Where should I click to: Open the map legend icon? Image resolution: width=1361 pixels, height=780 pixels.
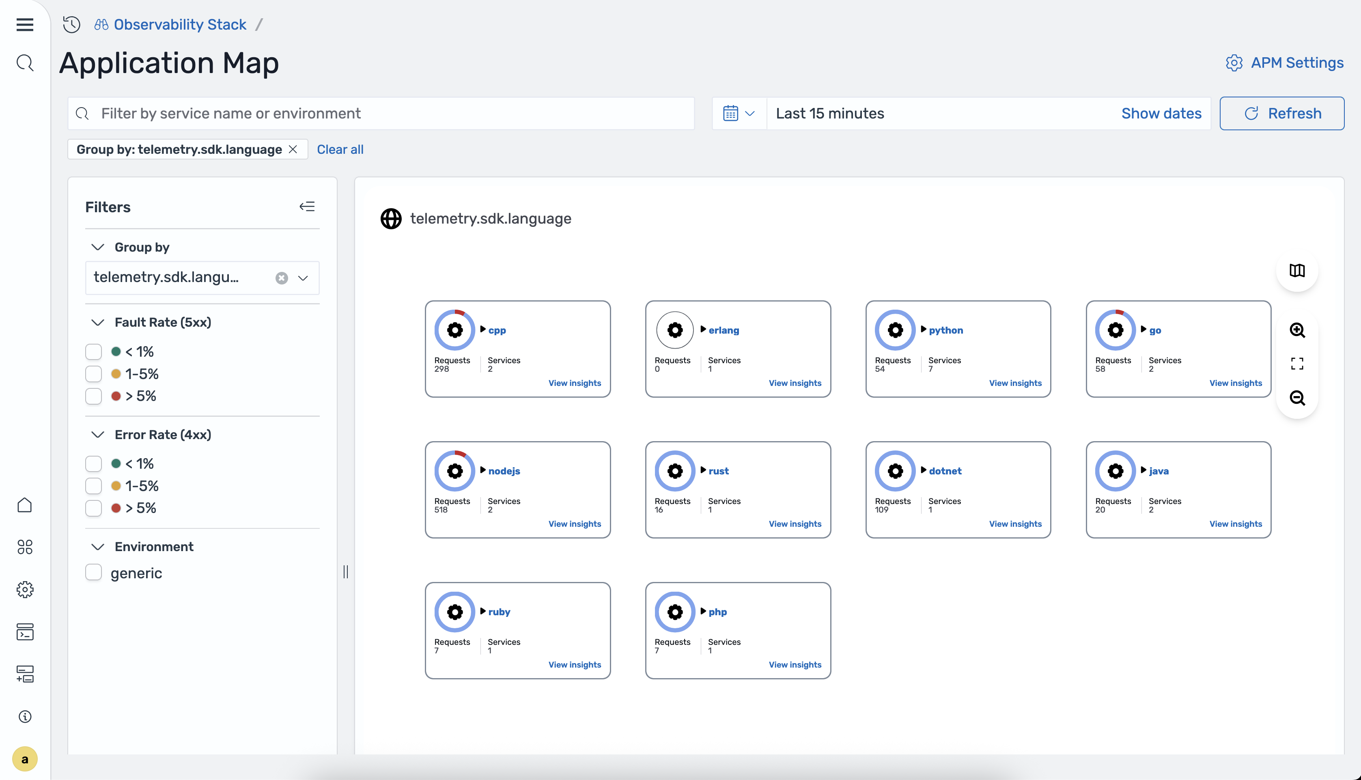pyautogui.click(x=1297, y=271)
